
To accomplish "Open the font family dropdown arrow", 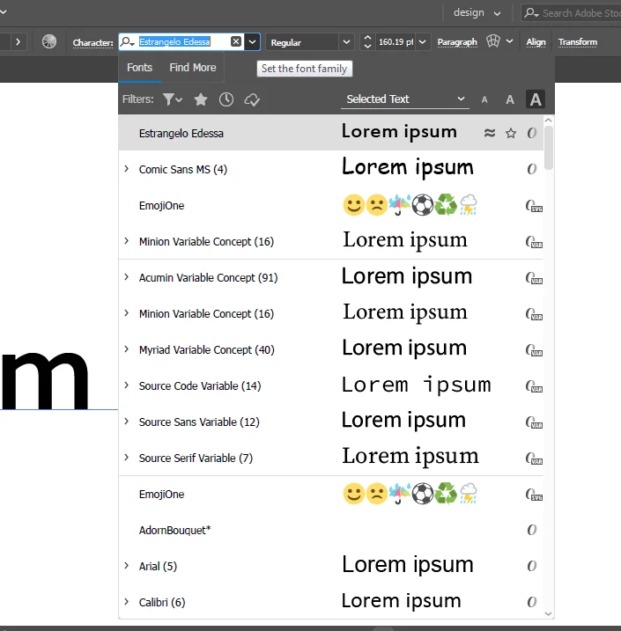I will click(253, 41).
